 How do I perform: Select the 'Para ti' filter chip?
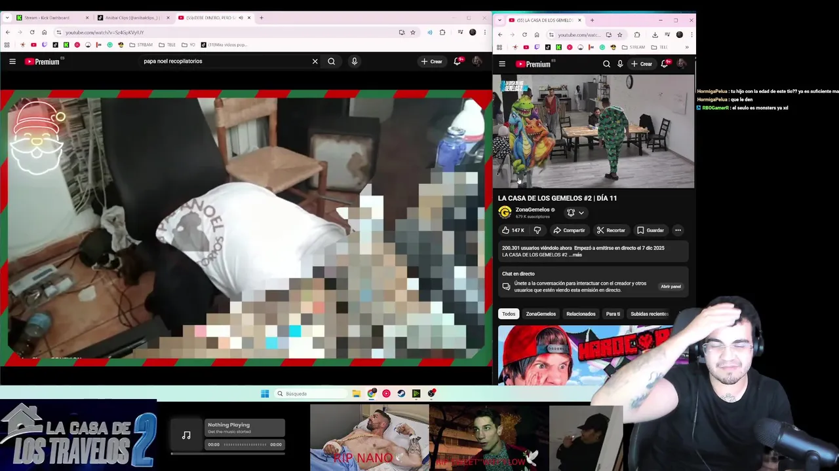[613, 314]
